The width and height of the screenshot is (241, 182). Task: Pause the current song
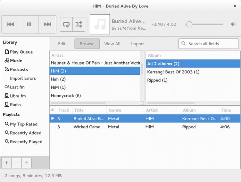pos(29,24)
